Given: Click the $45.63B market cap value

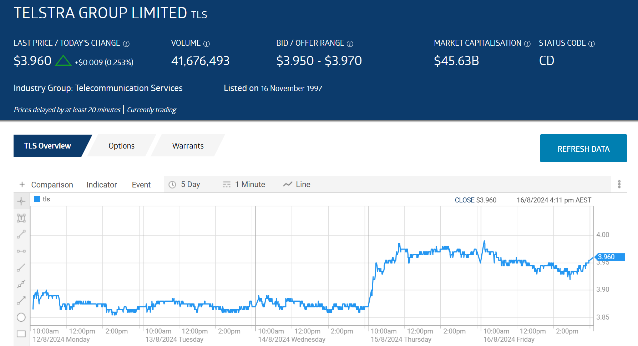Looking at the screenshot, I should (x=456, y=61).
